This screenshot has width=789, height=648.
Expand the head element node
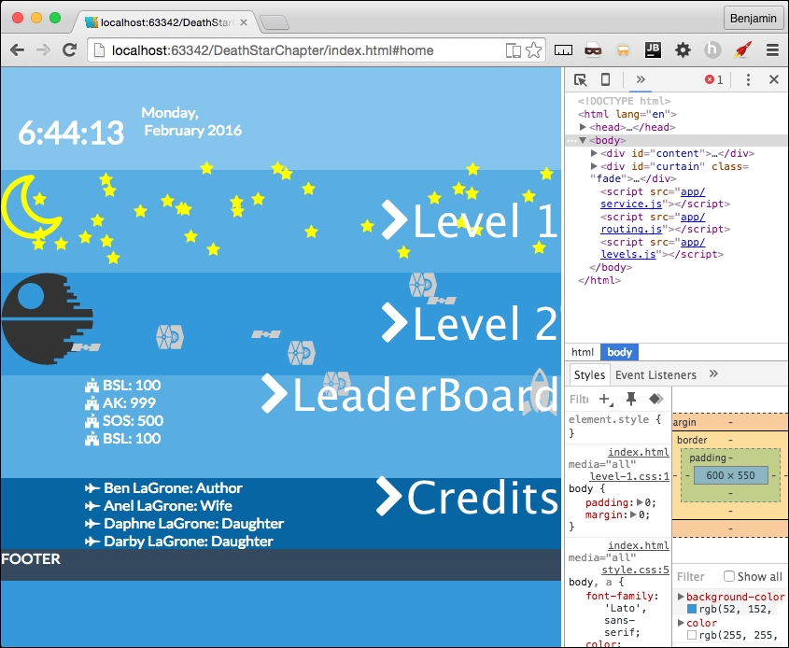click(x=584, y=127)
